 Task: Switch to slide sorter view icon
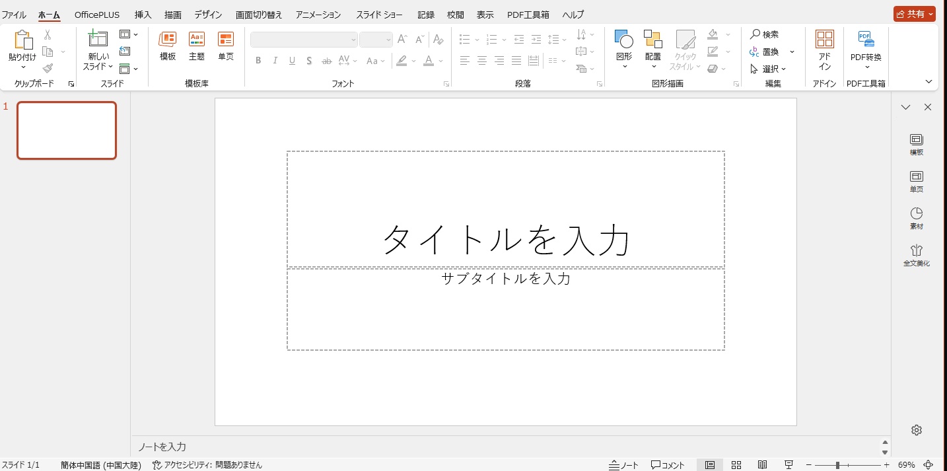(x=736, y=465)
